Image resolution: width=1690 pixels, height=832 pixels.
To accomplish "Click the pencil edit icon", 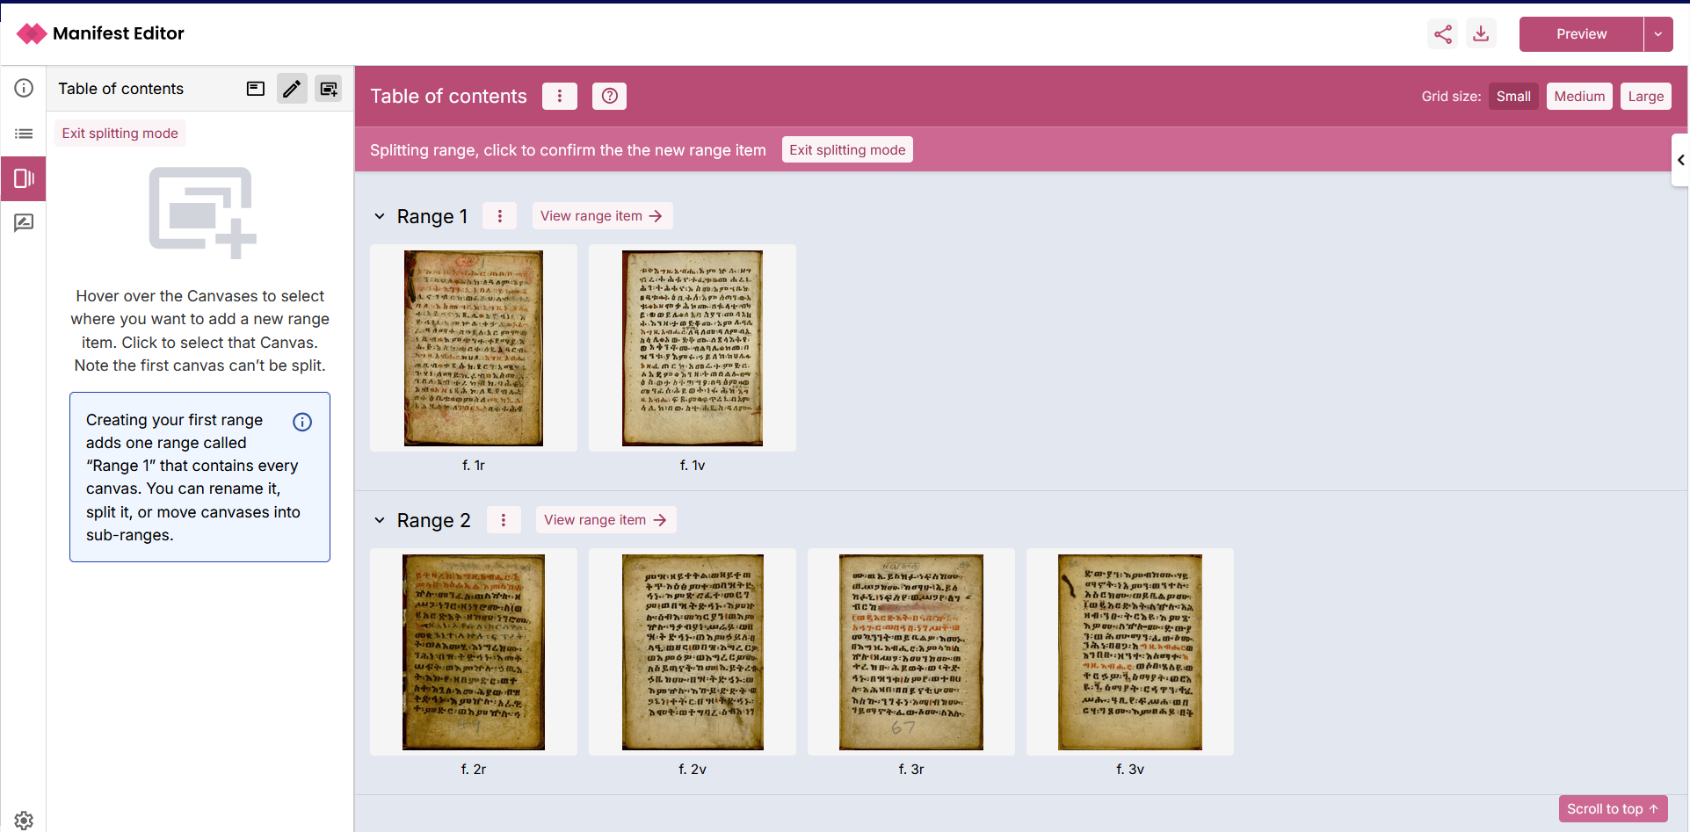I will (292, 89).
